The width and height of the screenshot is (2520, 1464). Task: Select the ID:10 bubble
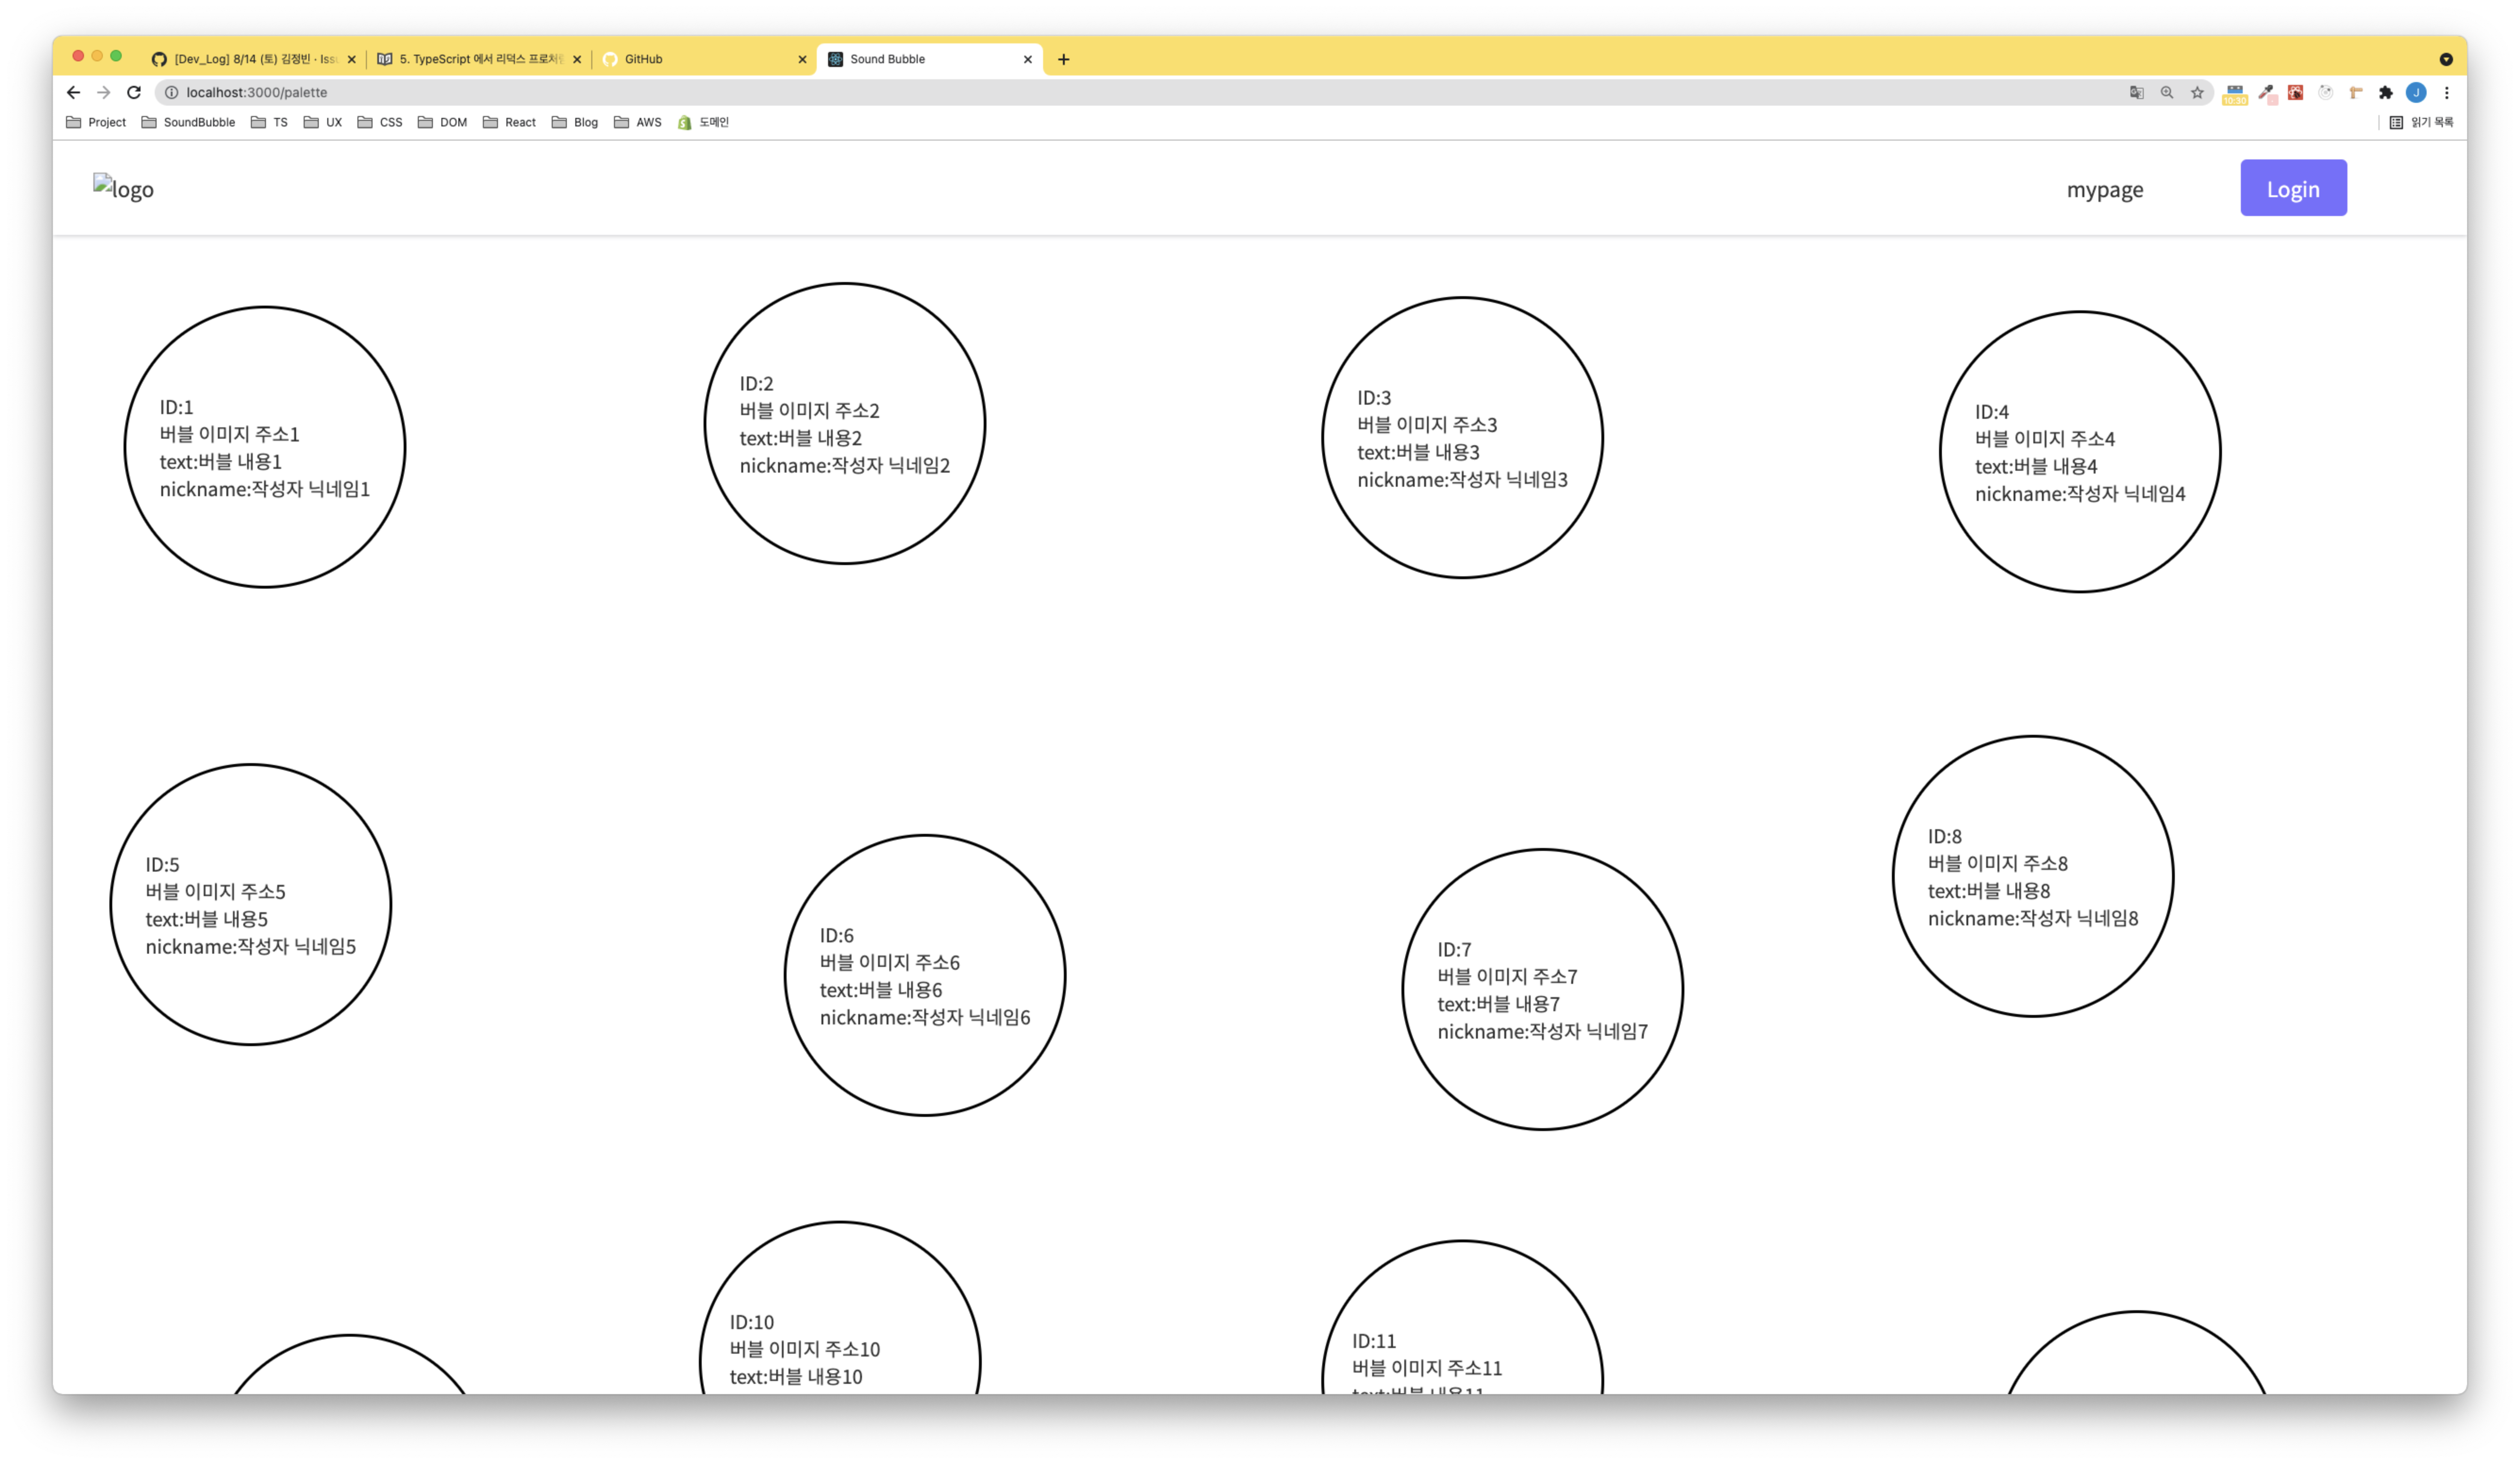840,1308
